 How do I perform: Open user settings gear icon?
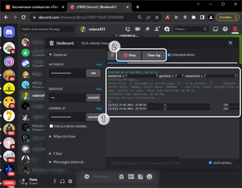pyautogui.click(x=70, y=181)
